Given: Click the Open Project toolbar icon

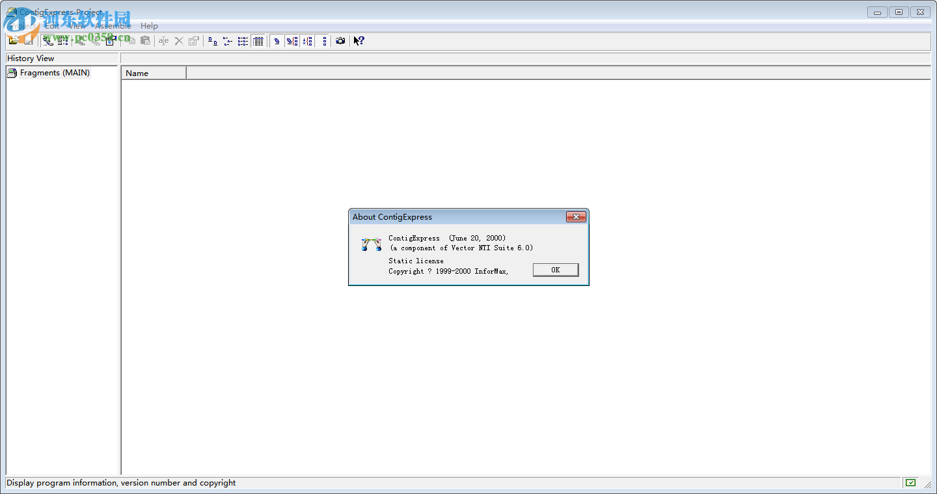Looking at the screenshot, I should [x=14, y=40].
